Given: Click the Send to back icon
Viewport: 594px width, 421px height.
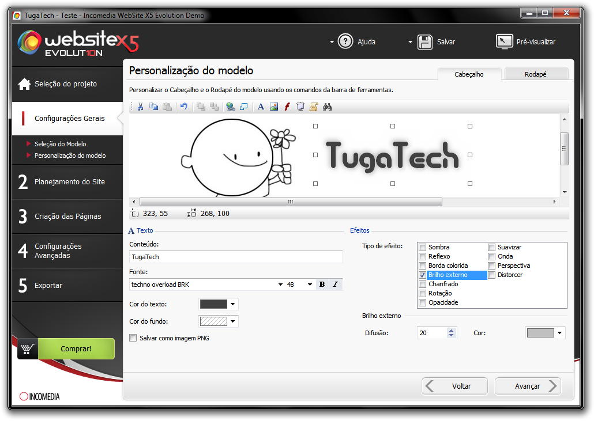Looking at the screenshot, I should coord(214,107).
